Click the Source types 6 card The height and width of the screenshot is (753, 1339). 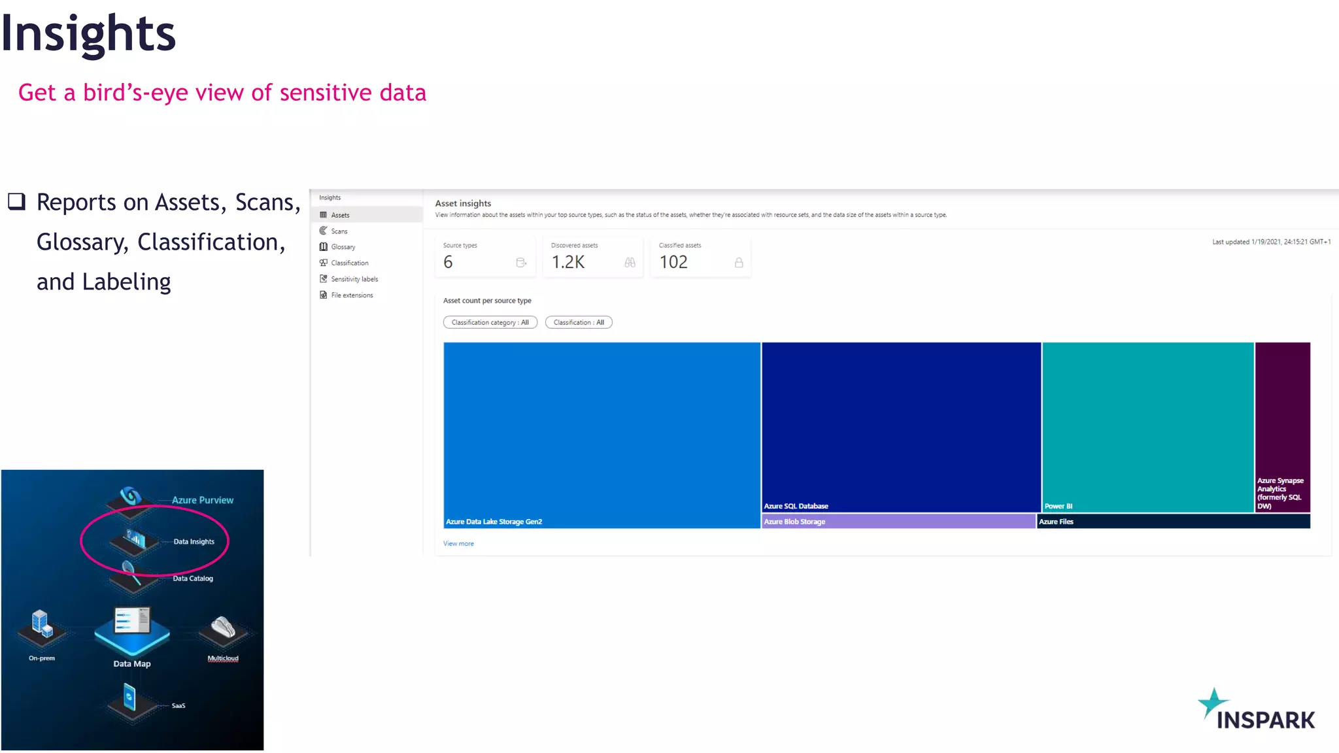[x=485, y=257]
